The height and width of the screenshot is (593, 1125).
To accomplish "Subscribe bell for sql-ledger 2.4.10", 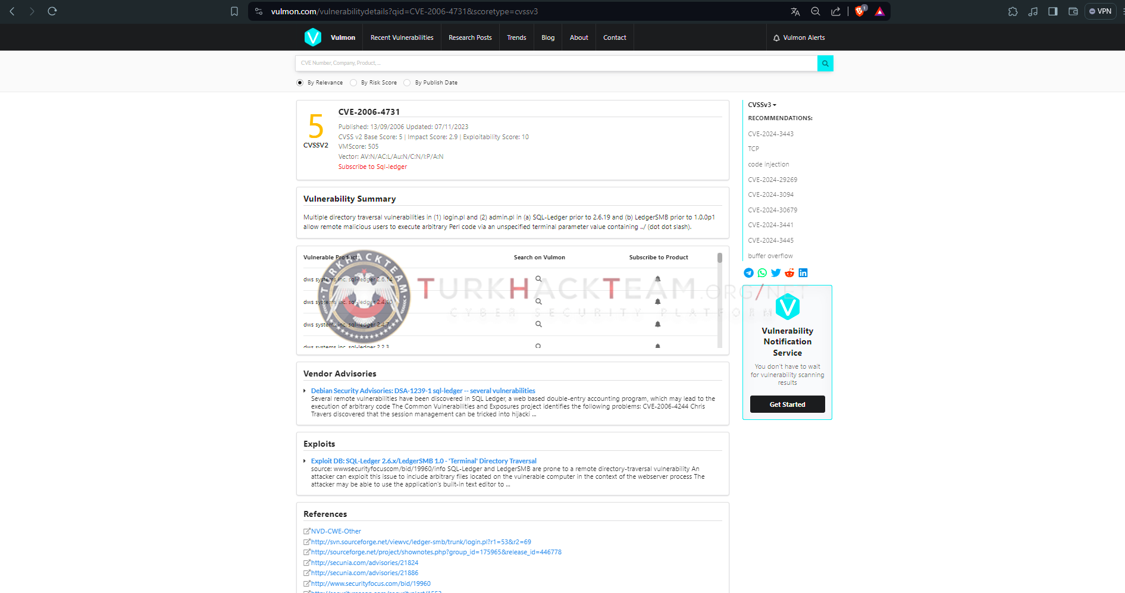I will coord(658,302).
